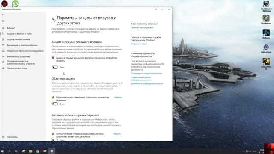Screen dimensions: 274x154
Task: Open Параметры конфиденциальности link
Action: click(146, 74)
